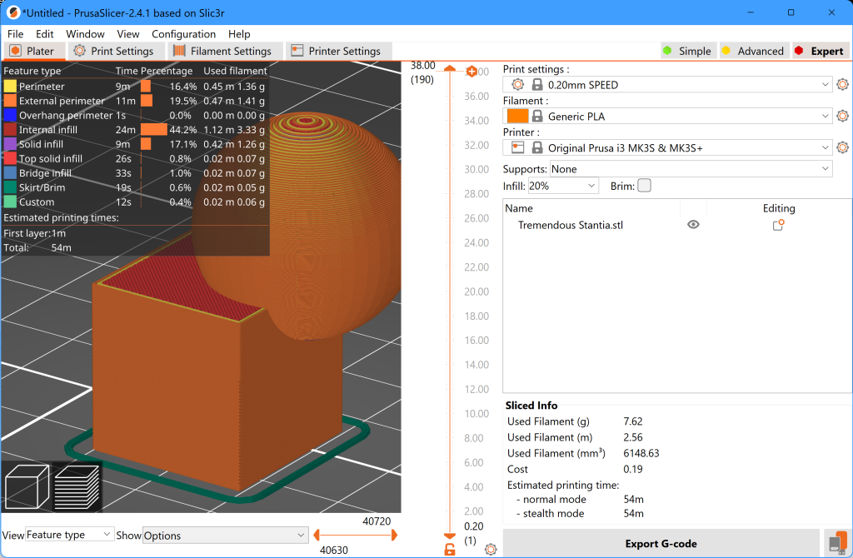Enable the Brim checkbox
The height and width of the screenshot is (558, 853).
644,186
